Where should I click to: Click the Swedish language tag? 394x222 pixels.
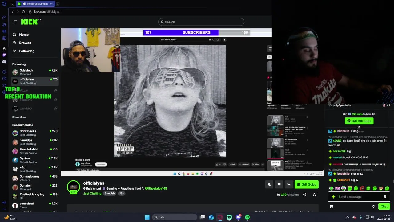pyautogui.click(x=110, y=193)
